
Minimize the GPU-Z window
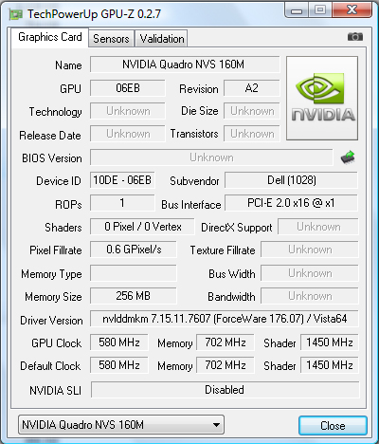tap(296, 10)
